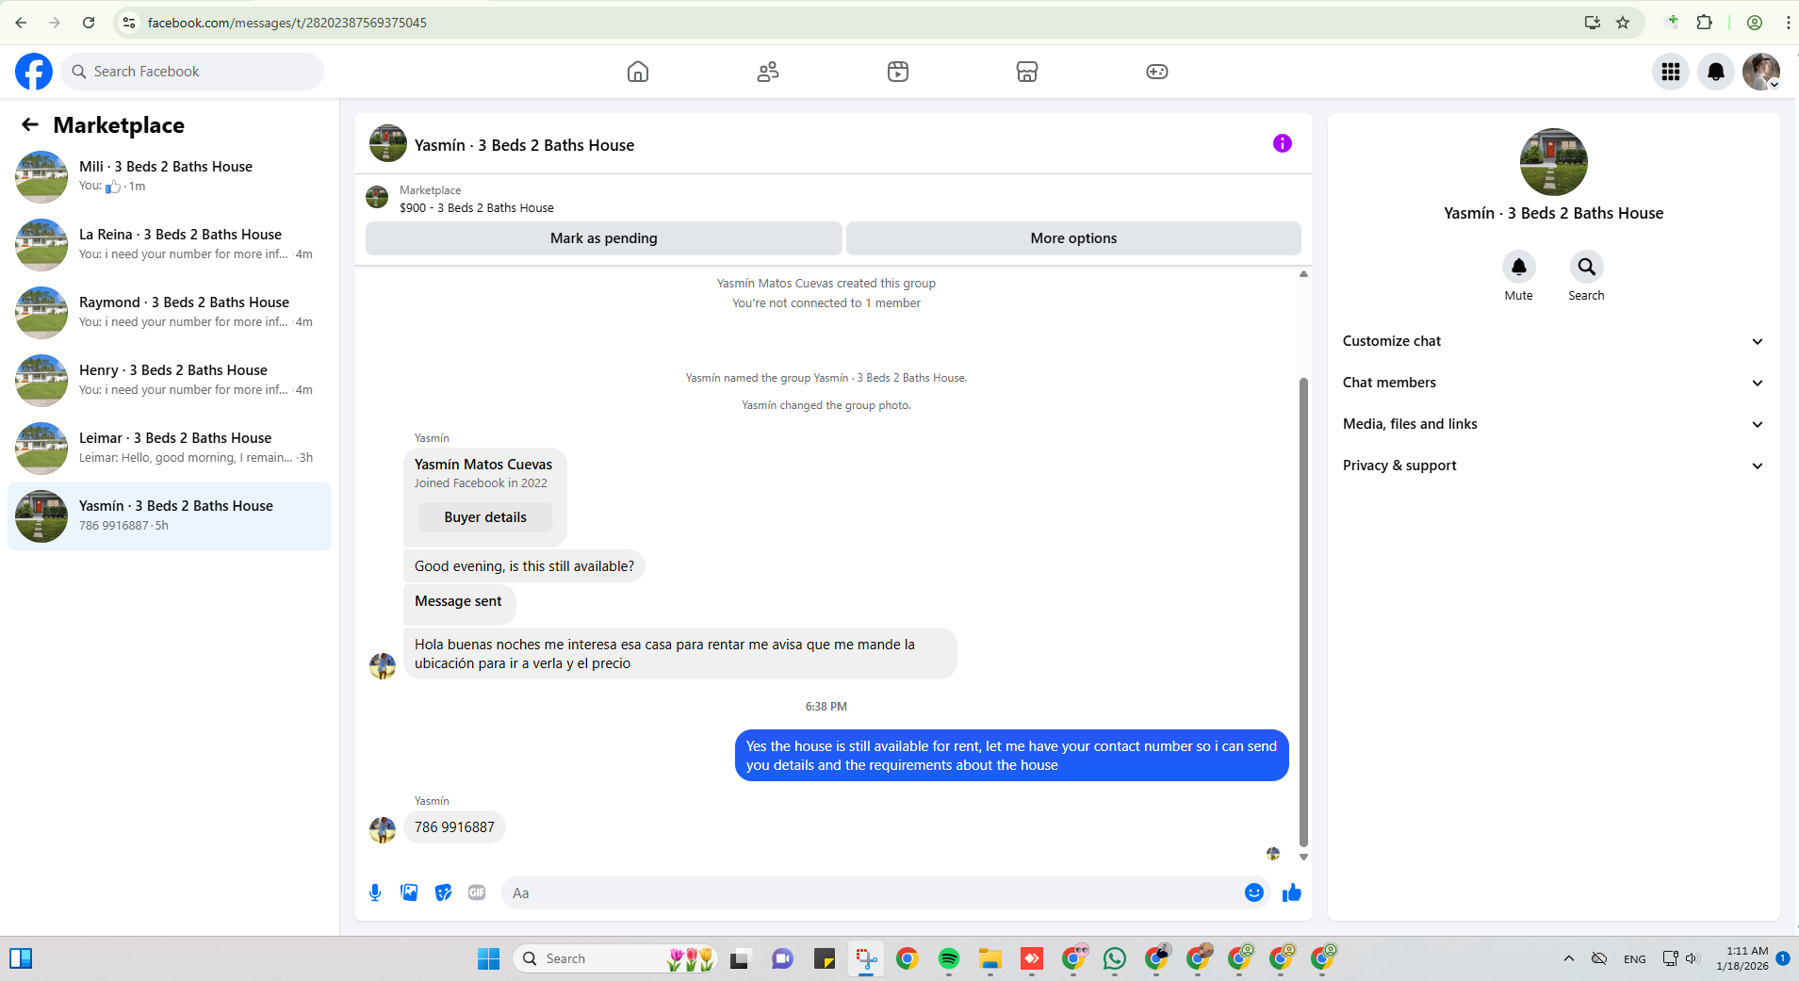Open Leimar conversation
The image size is (1799, 981).
click(x=170, y=449)
